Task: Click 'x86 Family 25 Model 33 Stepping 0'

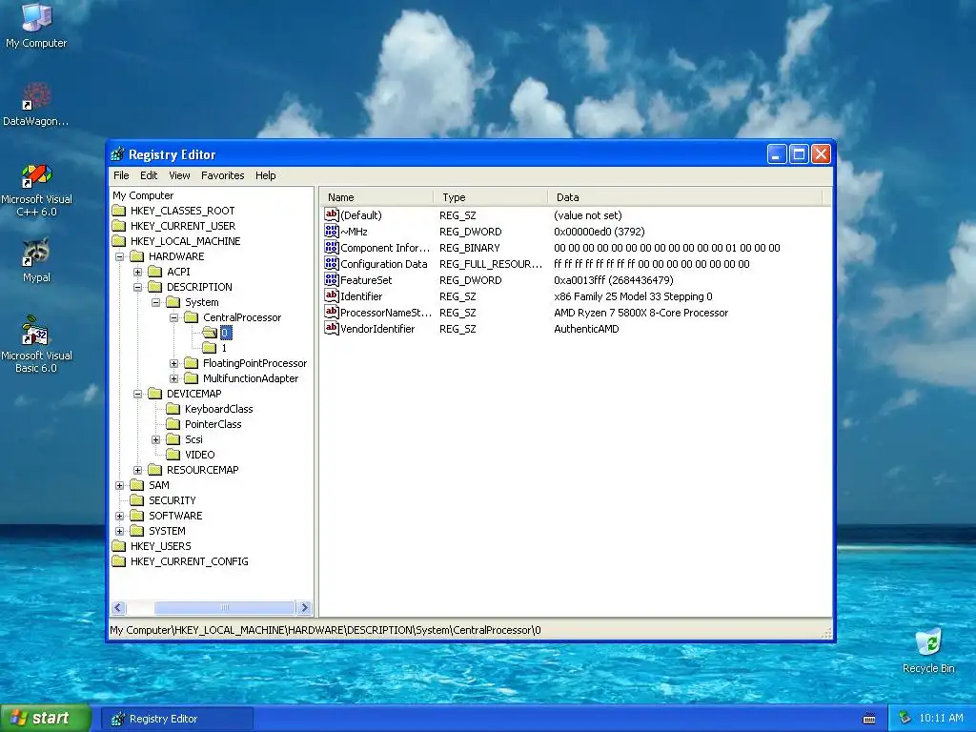Action: click(633, 296)
